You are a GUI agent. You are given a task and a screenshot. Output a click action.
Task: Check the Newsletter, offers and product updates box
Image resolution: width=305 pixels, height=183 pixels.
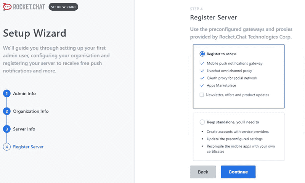click(x=202, y=95)
